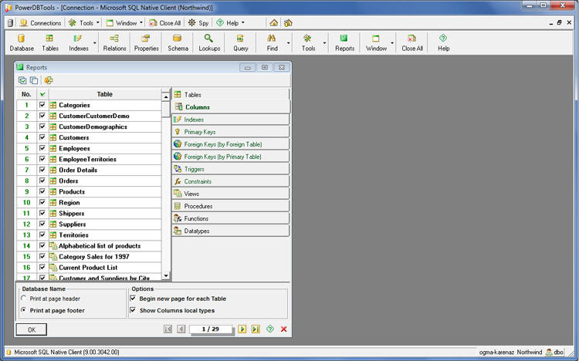Uncheck the Categories table checkbox
Screen dimensions: 579x361
click(42, 105)
